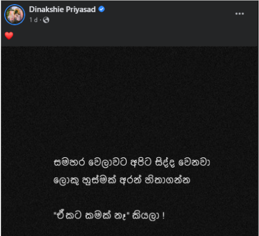This screenshot has height=236, width=259.
Task: Click the word සිද්ද in the first line
Action: coord(165,163)
